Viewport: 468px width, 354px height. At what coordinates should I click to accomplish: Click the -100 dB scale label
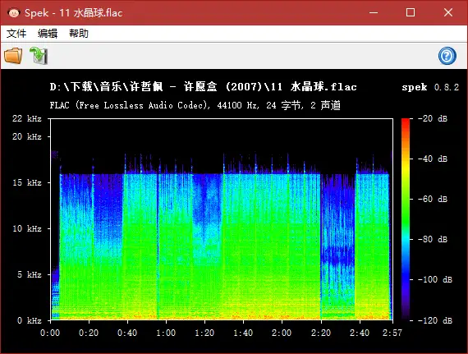click(x=435, y=279)
